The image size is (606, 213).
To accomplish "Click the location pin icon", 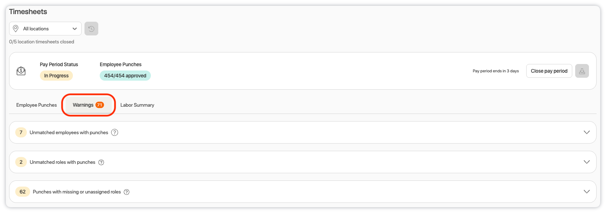I will [16, 29].
